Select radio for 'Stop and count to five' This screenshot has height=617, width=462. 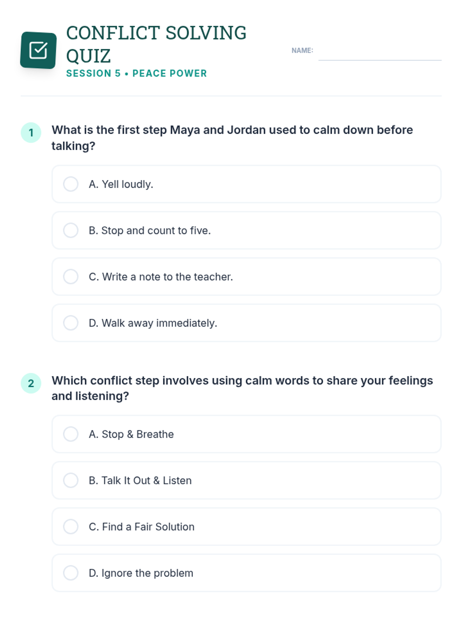point(71,230)
